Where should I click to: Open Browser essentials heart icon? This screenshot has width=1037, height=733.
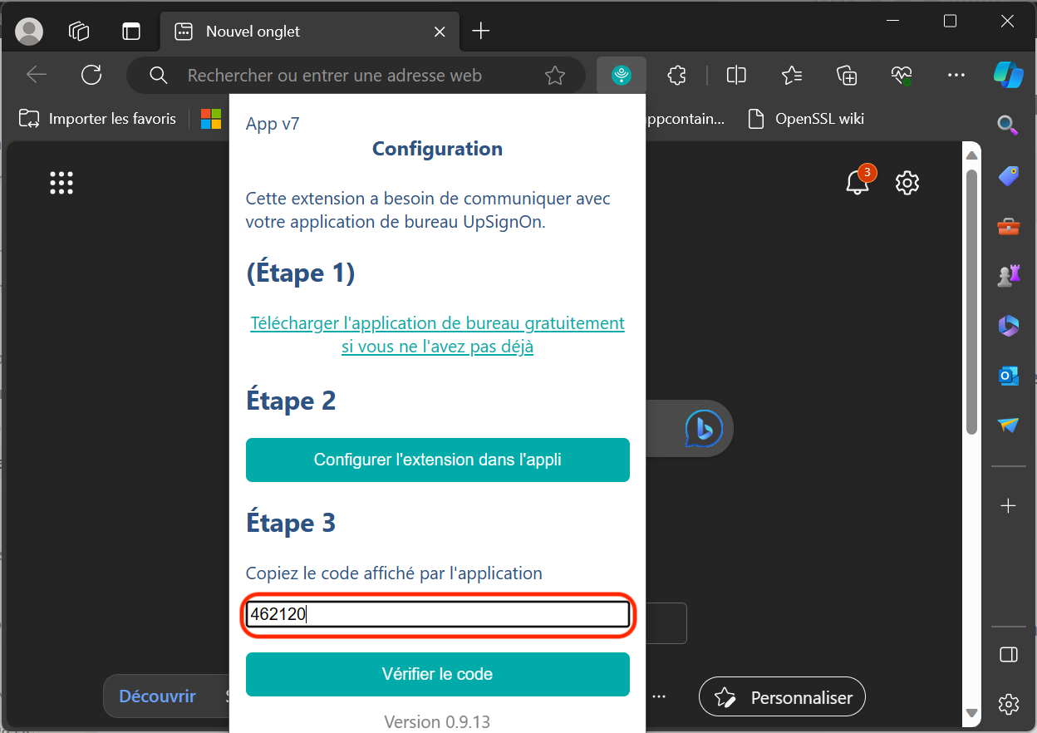902,76
